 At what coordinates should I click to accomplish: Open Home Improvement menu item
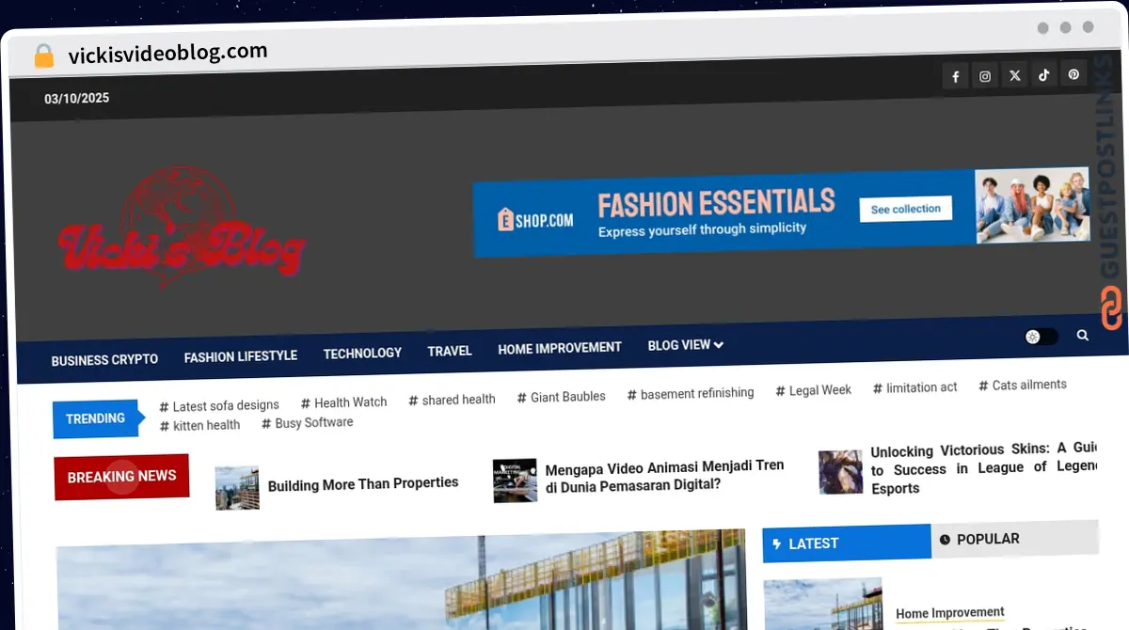[x=560, y=348]
